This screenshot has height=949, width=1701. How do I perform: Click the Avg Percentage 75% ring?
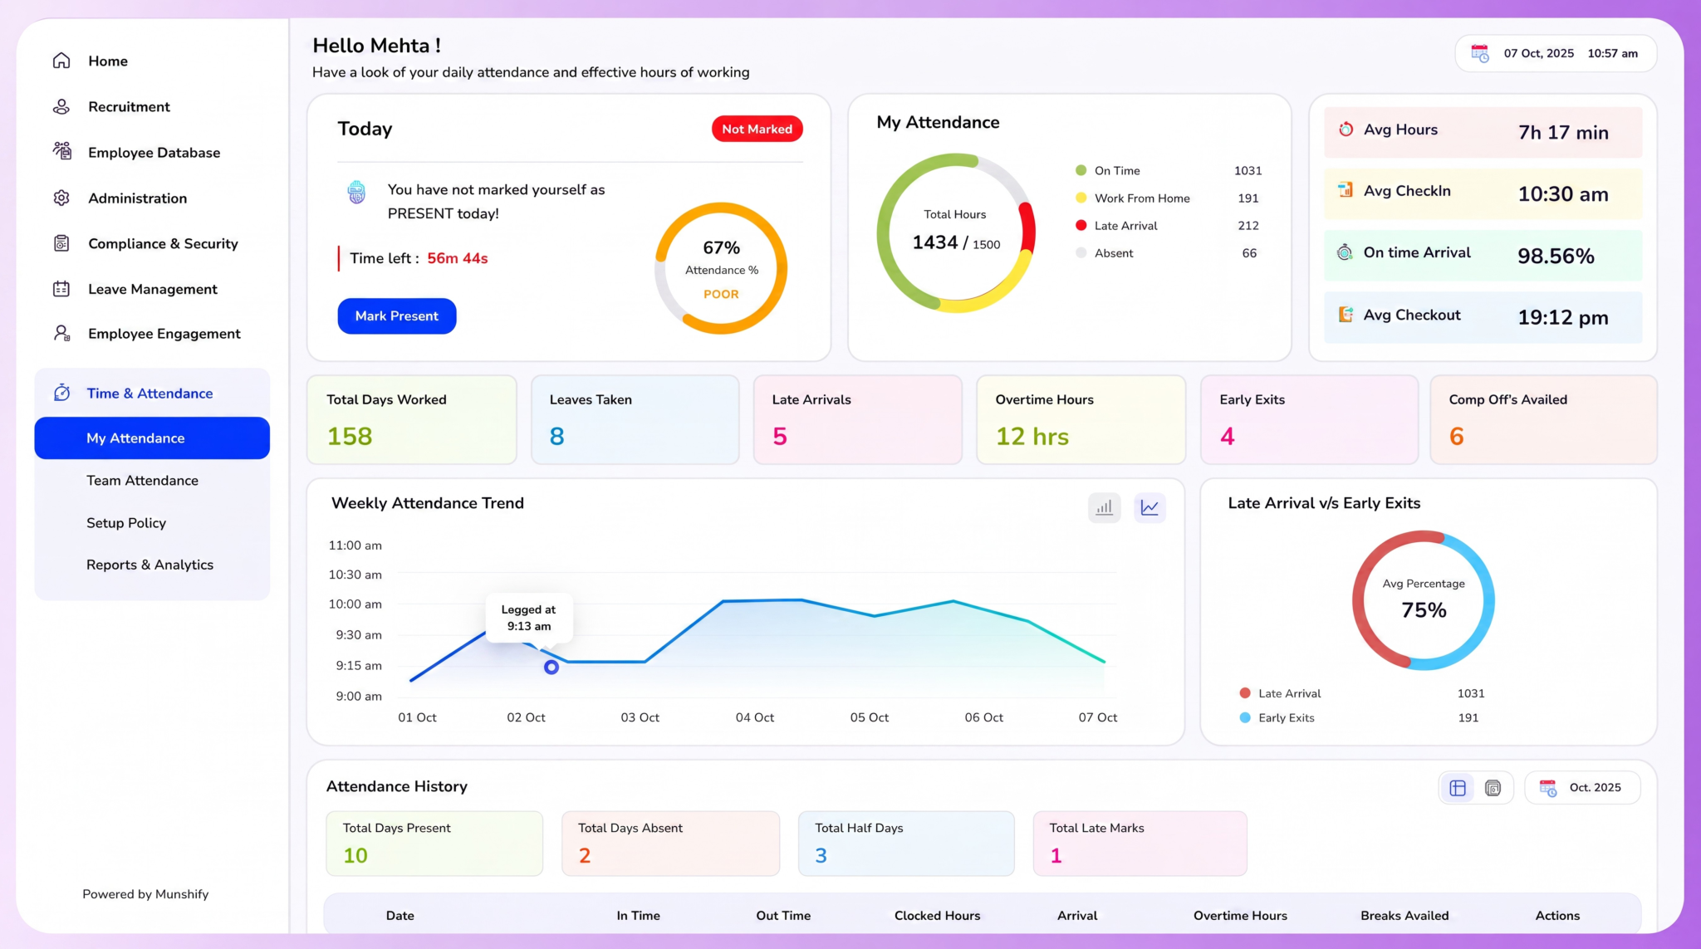coord(1424,600)
